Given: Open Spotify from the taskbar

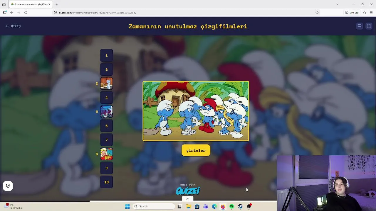Looking at the screenshot, I should (231, 206).
